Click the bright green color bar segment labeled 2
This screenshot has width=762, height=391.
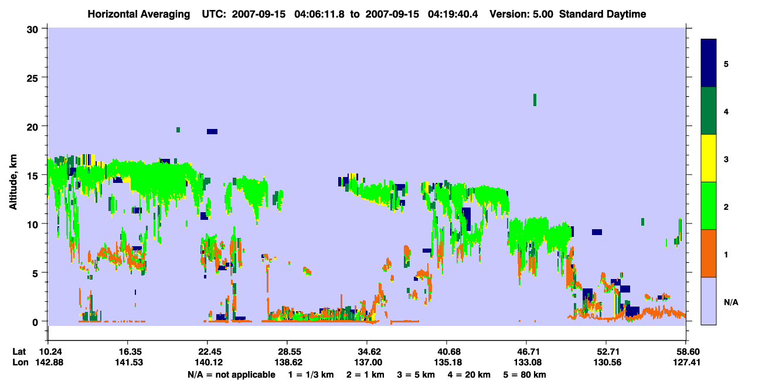click(709, 206)
